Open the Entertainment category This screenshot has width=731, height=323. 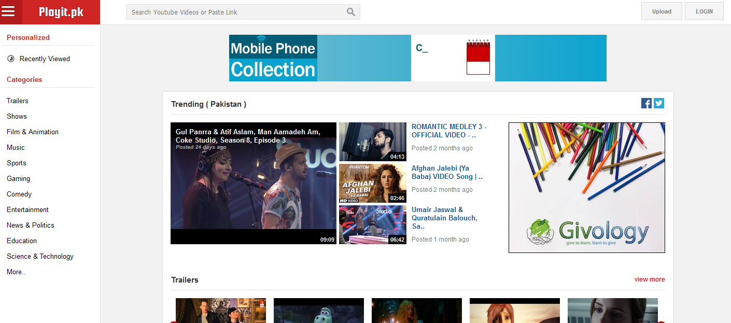[27, 209]
